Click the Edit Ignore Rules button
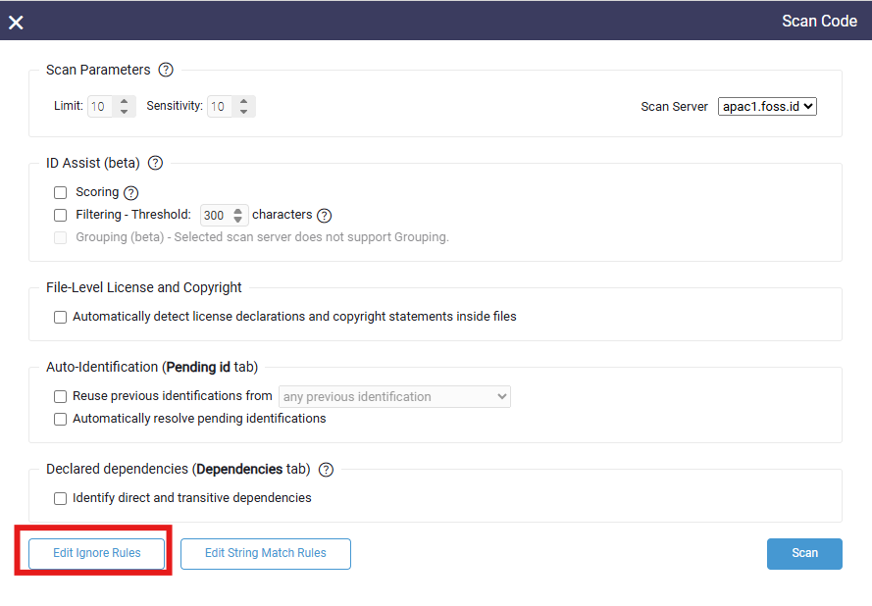The width and height of the screenshot is (872, 606). [x=96, y=553]
